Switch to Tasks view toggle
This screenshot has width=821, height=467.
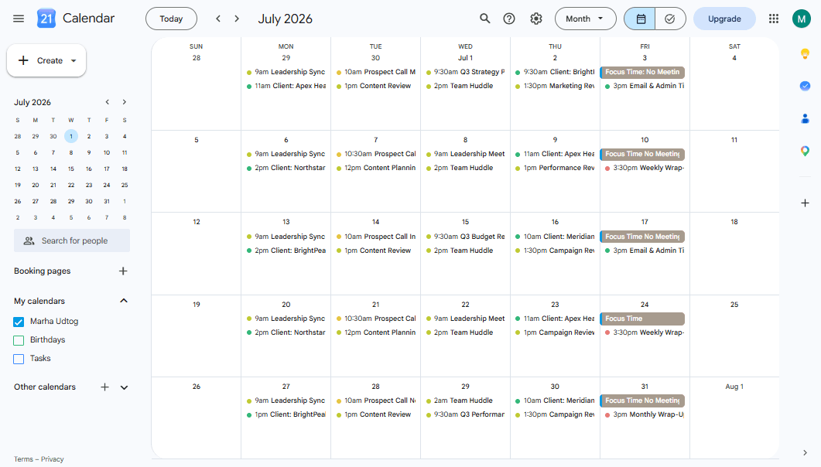point(670,19)
